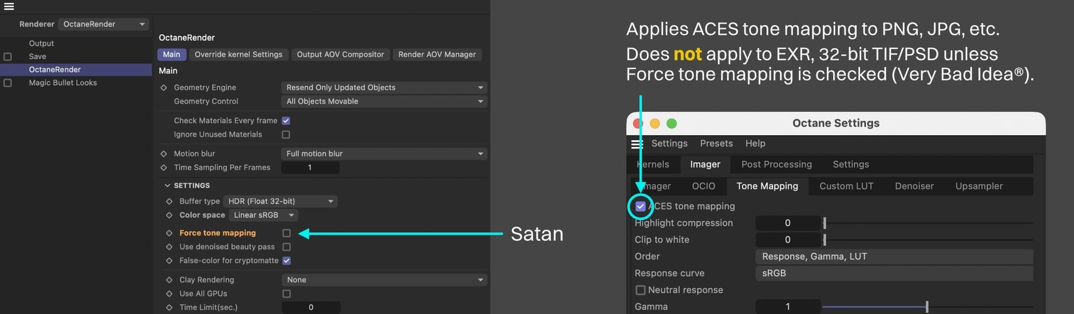Open the Settings menu in Octane Settings

669,144
